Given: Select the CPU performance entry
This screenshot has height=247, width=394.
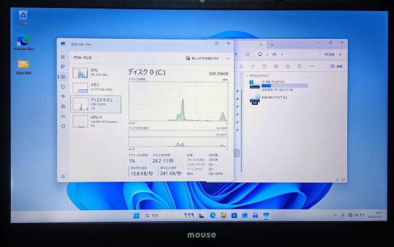Looking at the screenshot, I should (x=96, y=73).
